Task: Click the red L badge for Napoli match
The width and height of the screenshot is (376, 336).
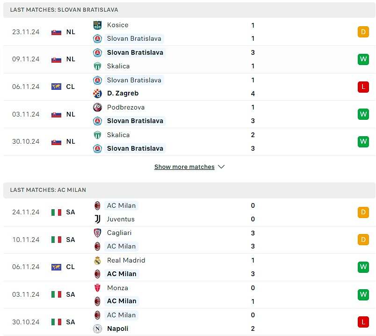Action: 363,322
